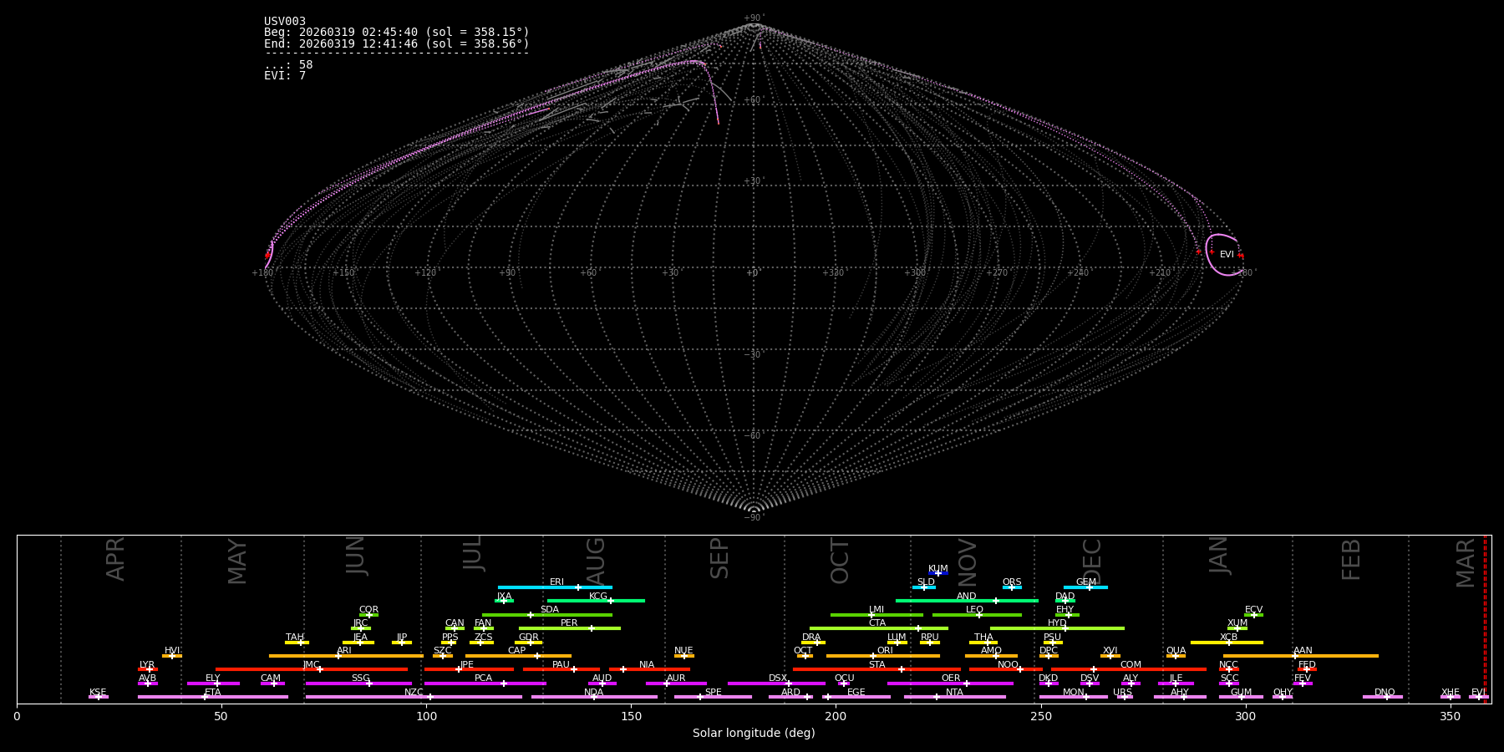1504x752 pixels.
Task: Click the ORI shower label
Action: (x=885, y=651)
